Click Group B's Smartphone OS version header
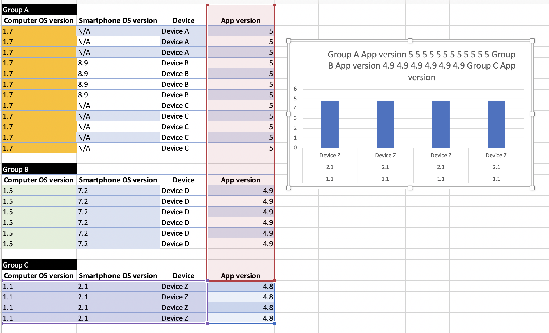This screenshot has height=333, width=549. [x=118, y=180]
